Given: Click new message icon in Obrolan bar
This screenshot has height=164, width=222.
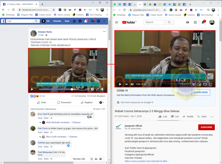Looking at the screenshot, I should tap(92, 159).
